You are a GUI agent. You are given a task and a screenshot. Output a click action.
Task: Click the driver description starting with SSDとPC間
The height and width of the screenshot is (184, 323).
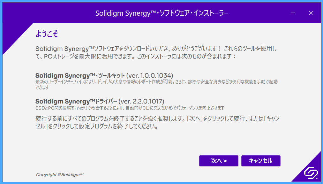click(x=130, y=108)
